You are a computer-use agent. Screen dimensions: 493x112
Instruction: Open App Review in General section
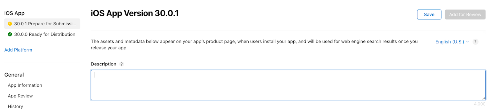click(20, 96)
